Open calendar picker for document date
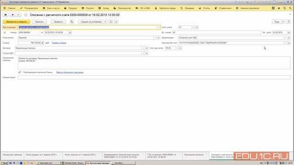Screen dimensions: 294x165 pos(70,33)
